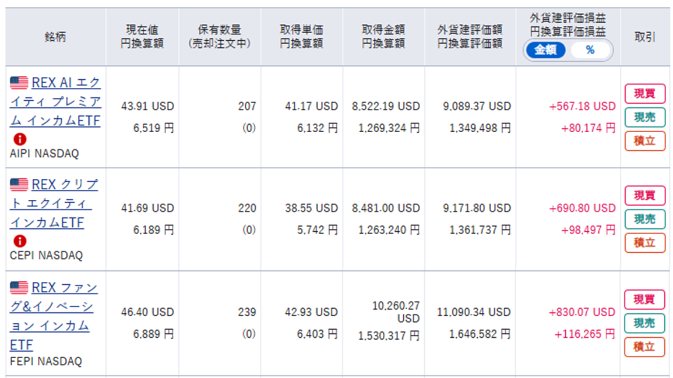The width and height of the screenshot is (673, 378).
Task: Click 積立 button for FEPI
Action: point(644,347)
